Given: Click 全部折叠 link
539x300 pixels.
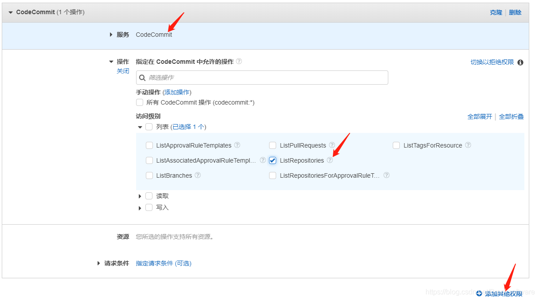Looking at the screenshot, I should pyautogui.click(x=512, y=117).
